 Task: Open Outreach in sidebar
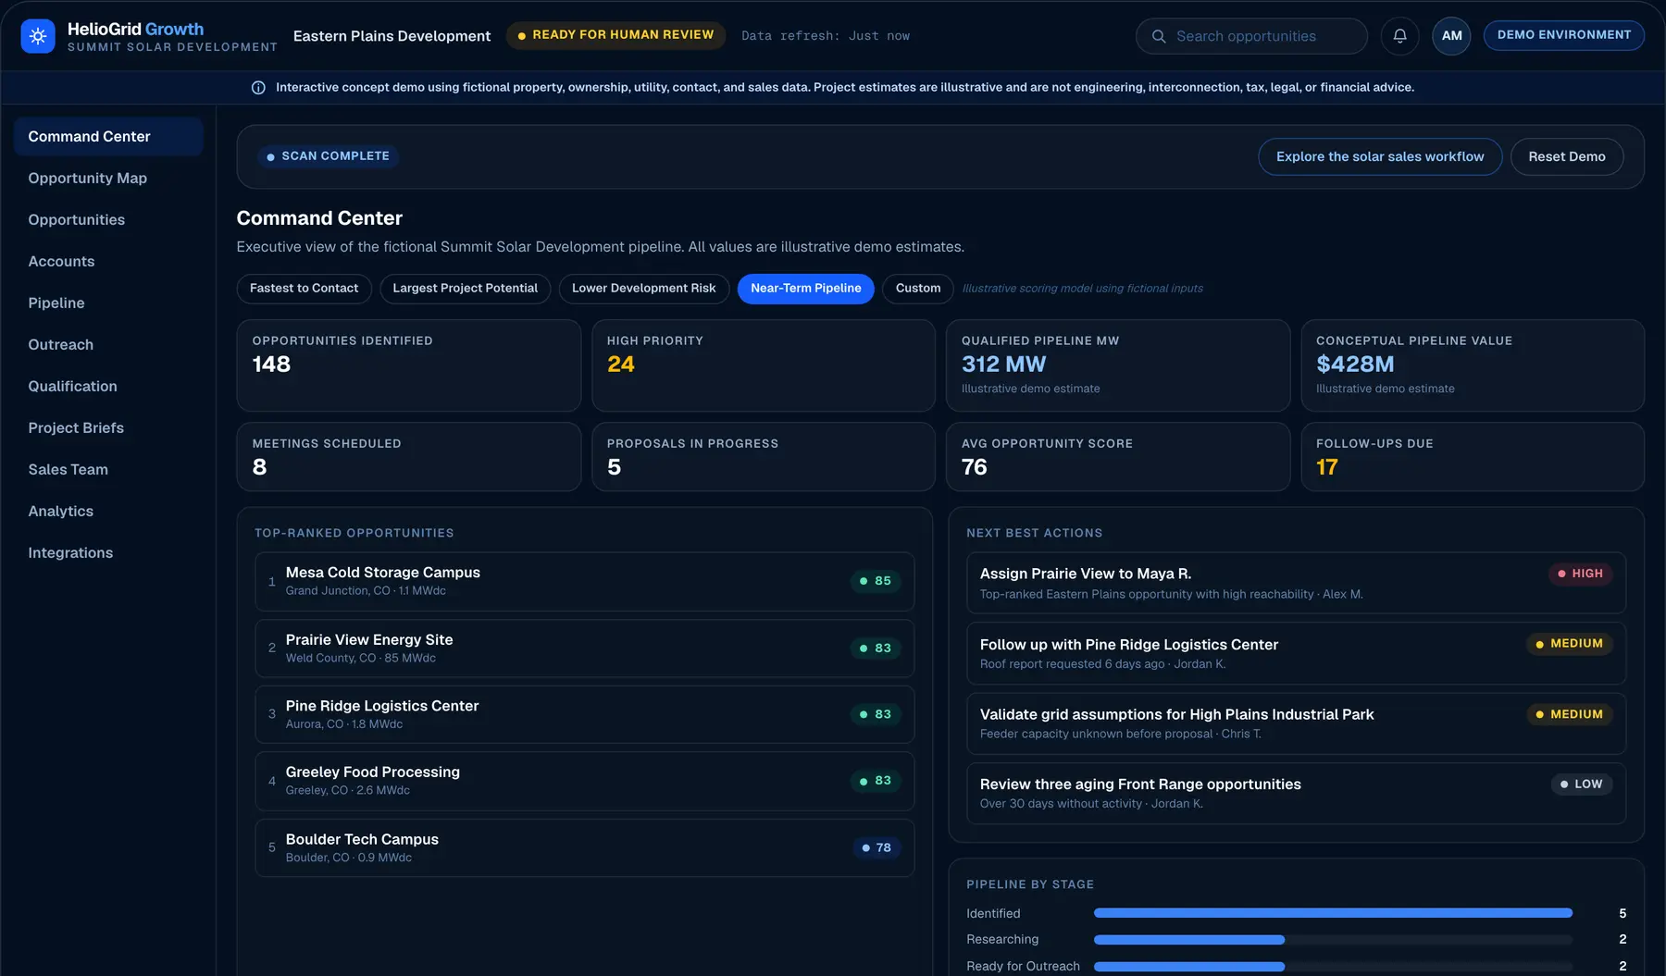108,344
